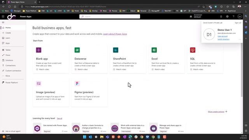249x140 pixels.
Task: Click Switch directory link
Action: (x=223, y=39)
